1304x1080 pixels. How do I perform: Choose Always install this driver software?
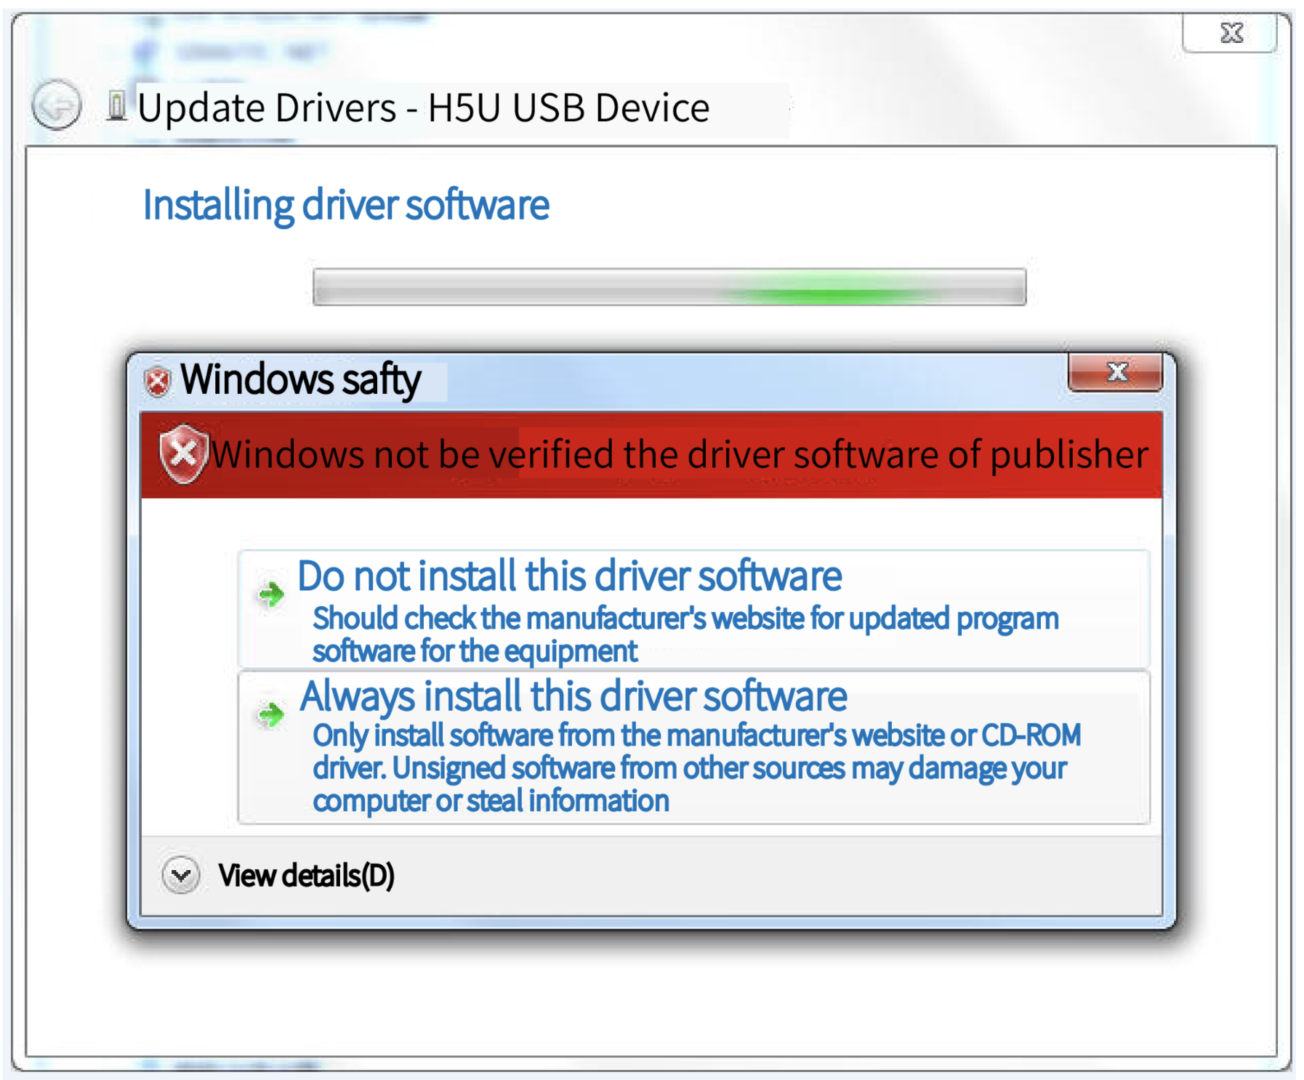tap(693, 748)
